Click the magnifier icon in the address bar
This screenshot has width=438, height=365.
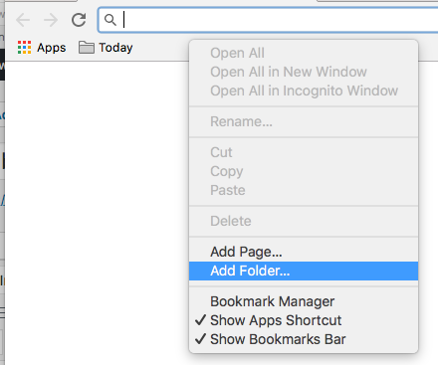110,20
